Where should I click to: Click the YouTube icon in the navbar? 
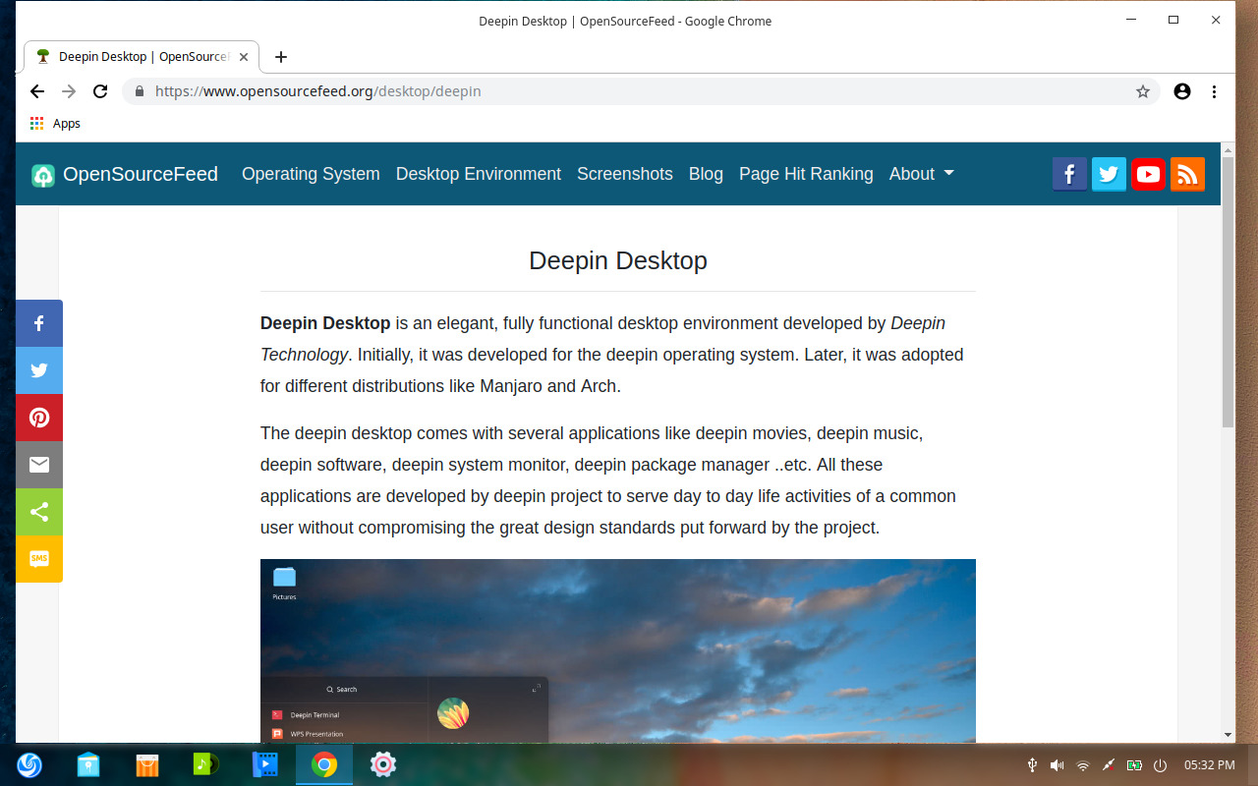tap(1148, 175)
